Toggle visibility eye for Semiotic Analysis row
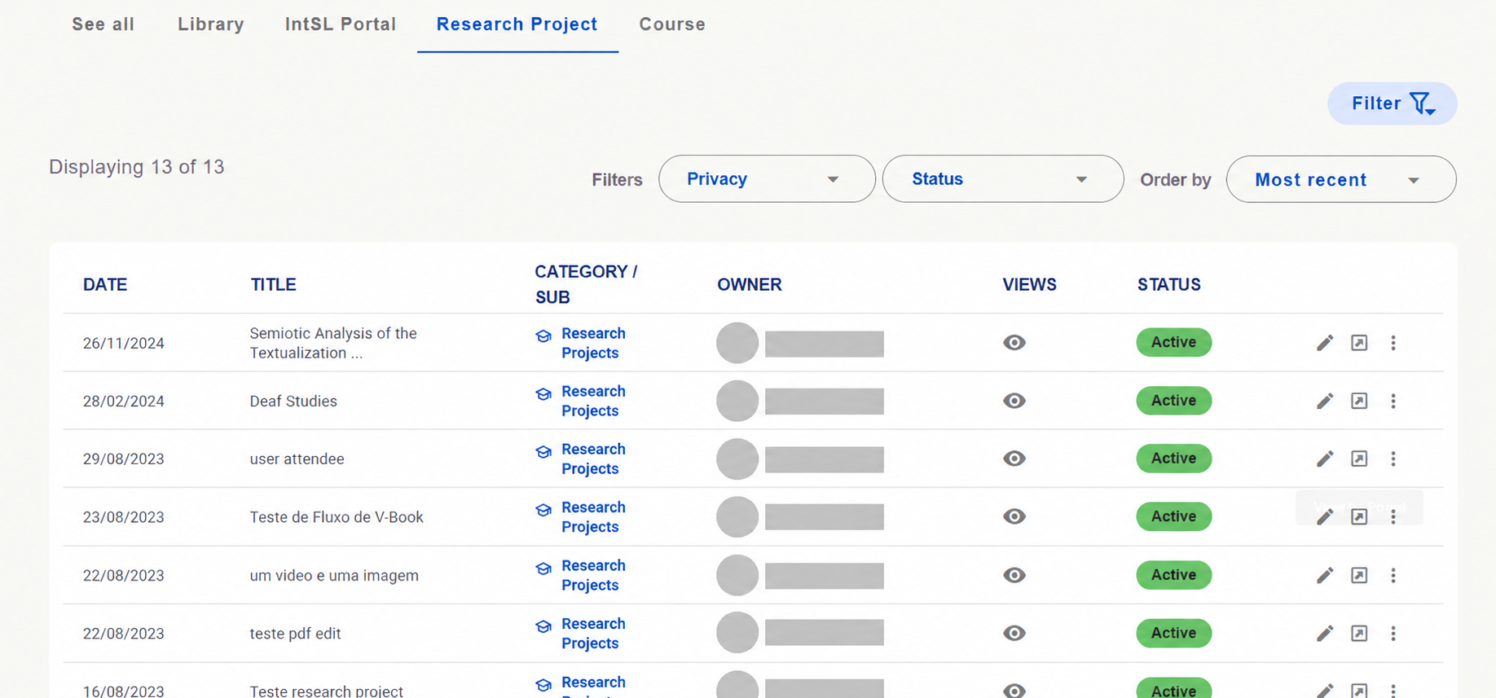 (1014, 343)
